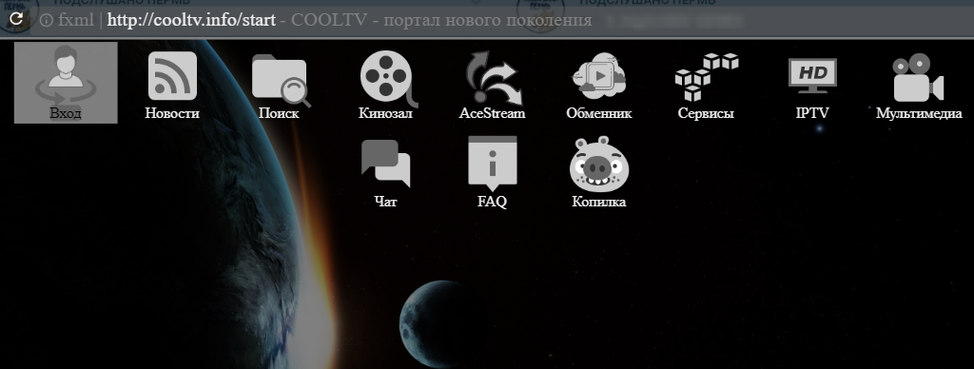Click the cooltv.info/start URL in address bar

[x=191, y=20]
